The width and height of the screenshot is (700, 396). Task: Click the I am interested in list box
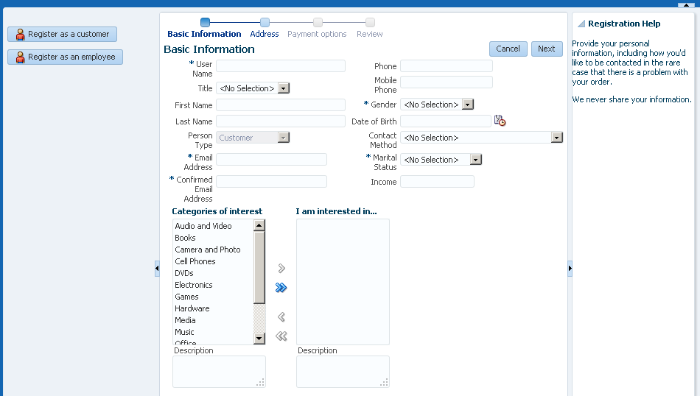tap(343, 282)
